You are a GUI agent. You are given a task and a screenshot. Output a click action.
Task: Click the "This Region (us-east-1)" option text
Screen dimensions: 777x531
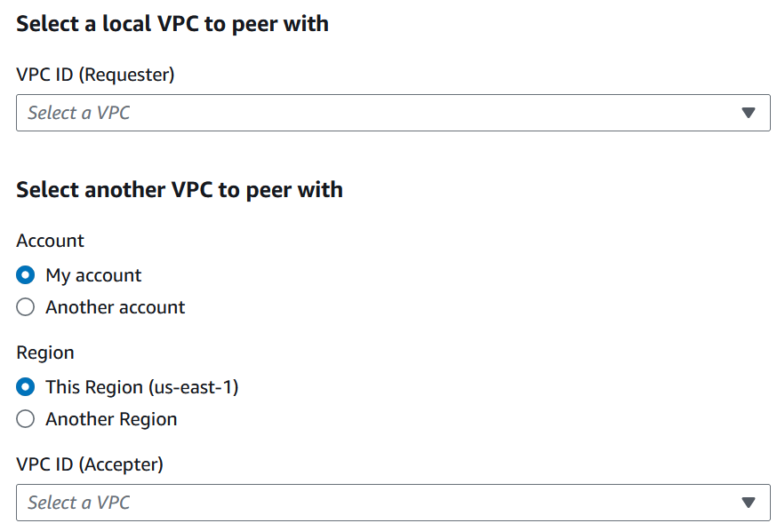click(x=142, y=387)
